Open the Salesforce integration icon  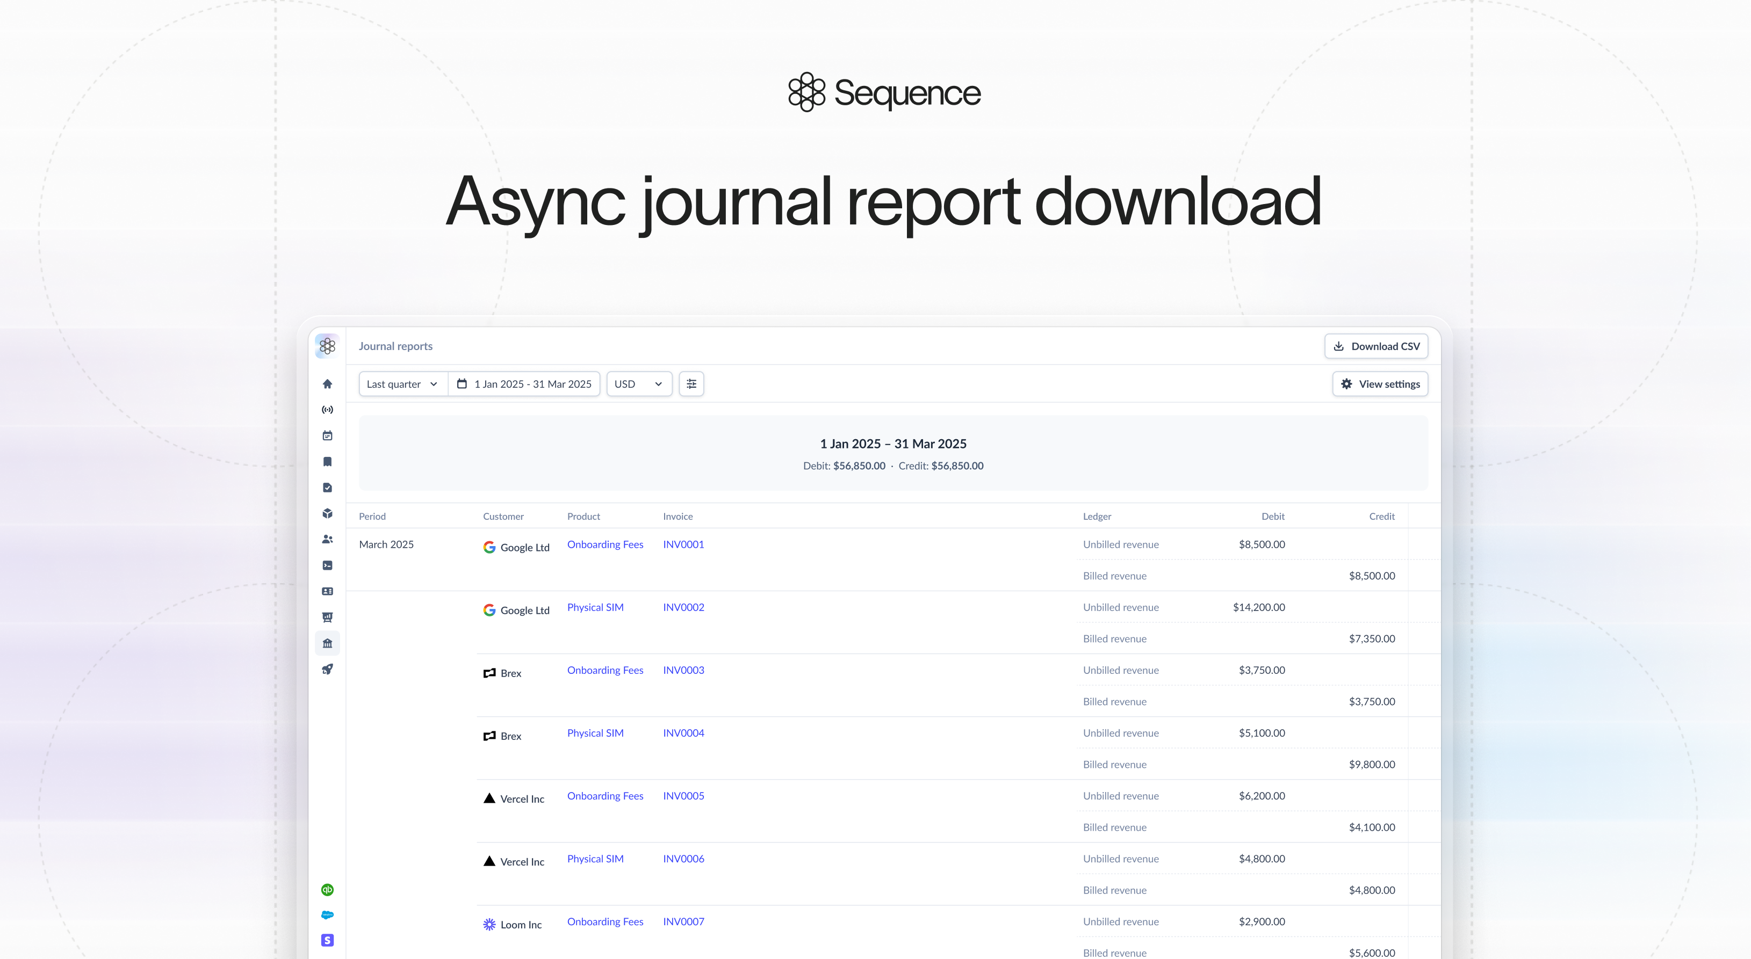click(327, 915)
